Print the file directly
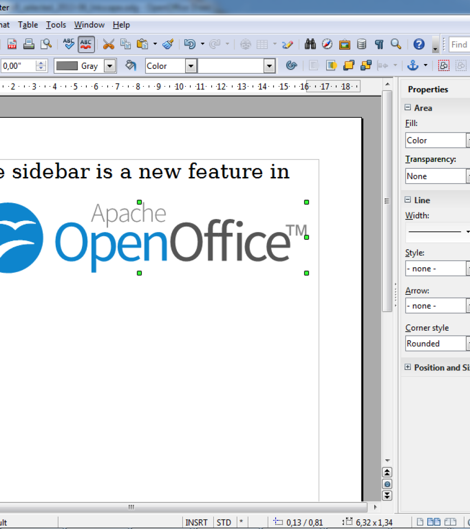470x529 pixels. tap(29, 44)
